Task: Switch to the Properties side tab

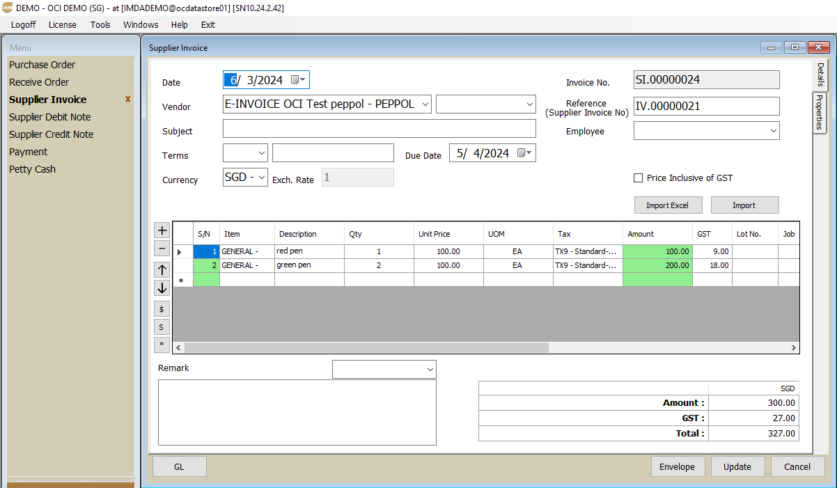Action: (x=820, y=113)
